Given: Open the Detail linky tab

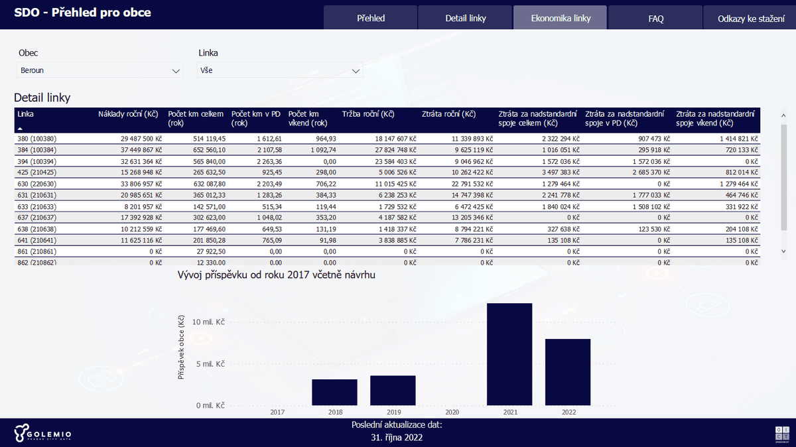Looking at the screenshot, I should pyautogui.click(x=465, y=18).
